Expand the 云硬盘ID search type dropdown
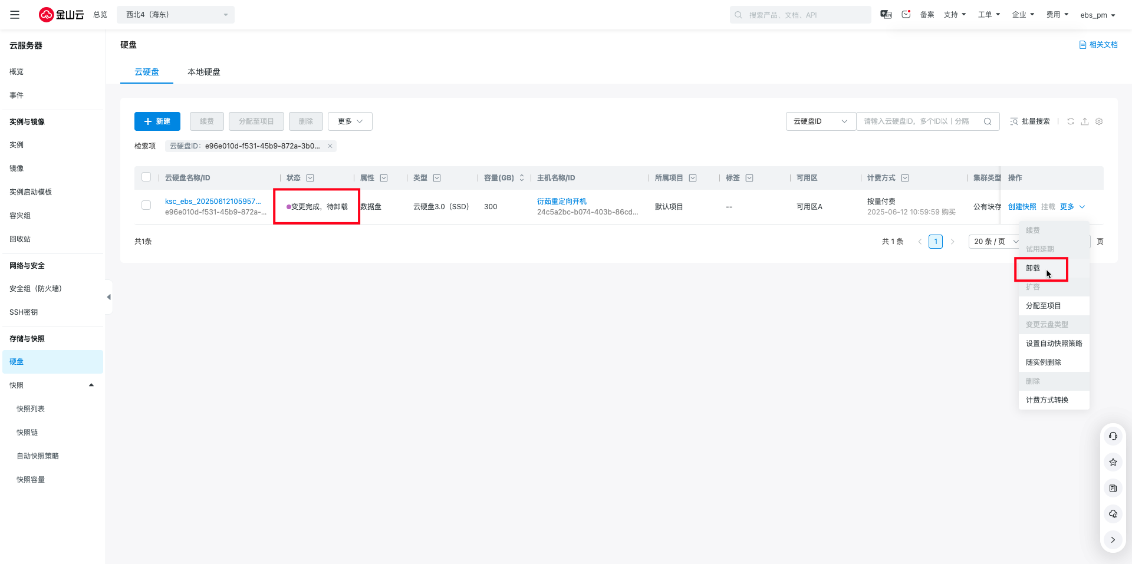This screenshot has width=1132, height=564. coord(820,121)
